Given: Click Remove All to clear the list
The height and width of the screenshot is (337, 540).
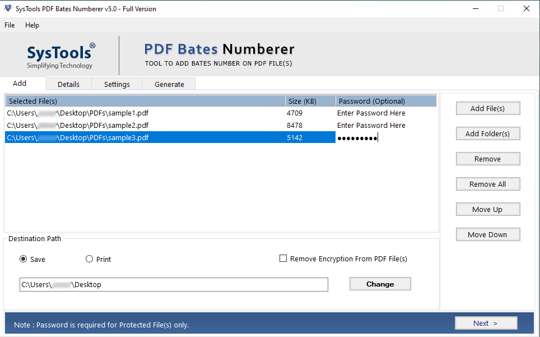Looking at the screenshot, I should coord(487,184).
